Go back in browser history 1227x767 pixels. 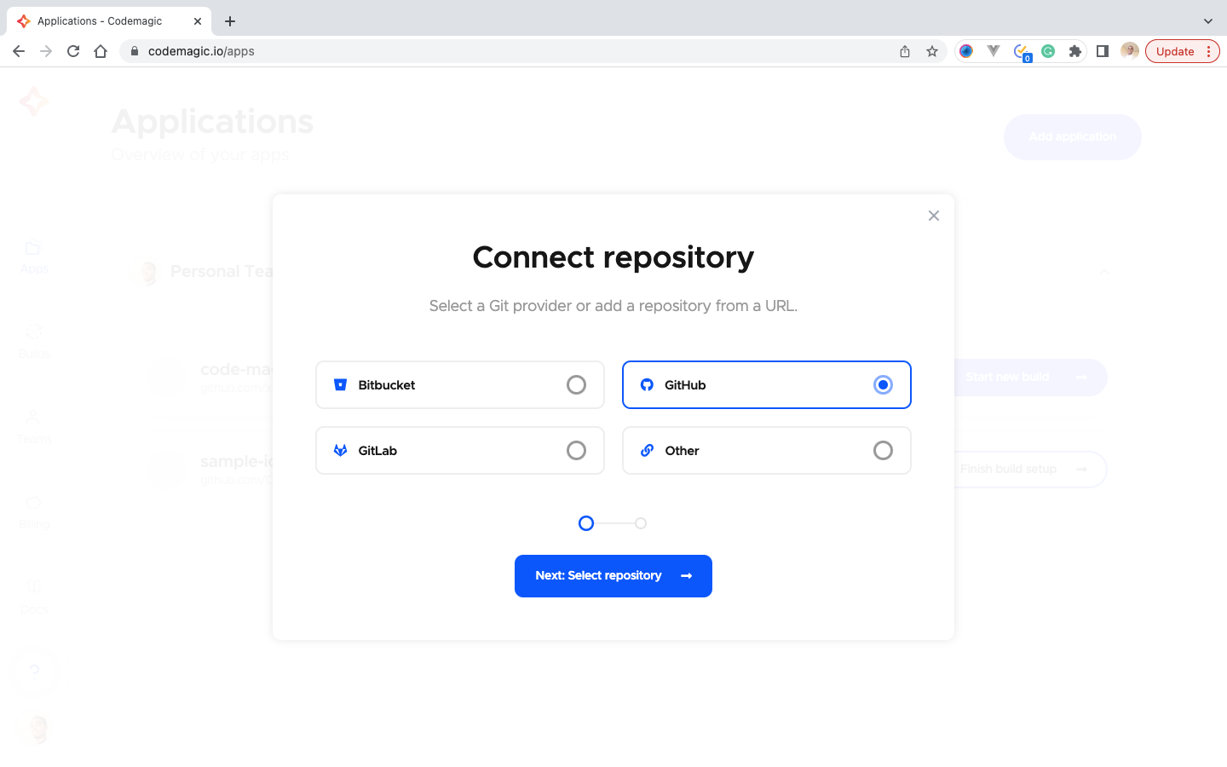click(19, 51)
